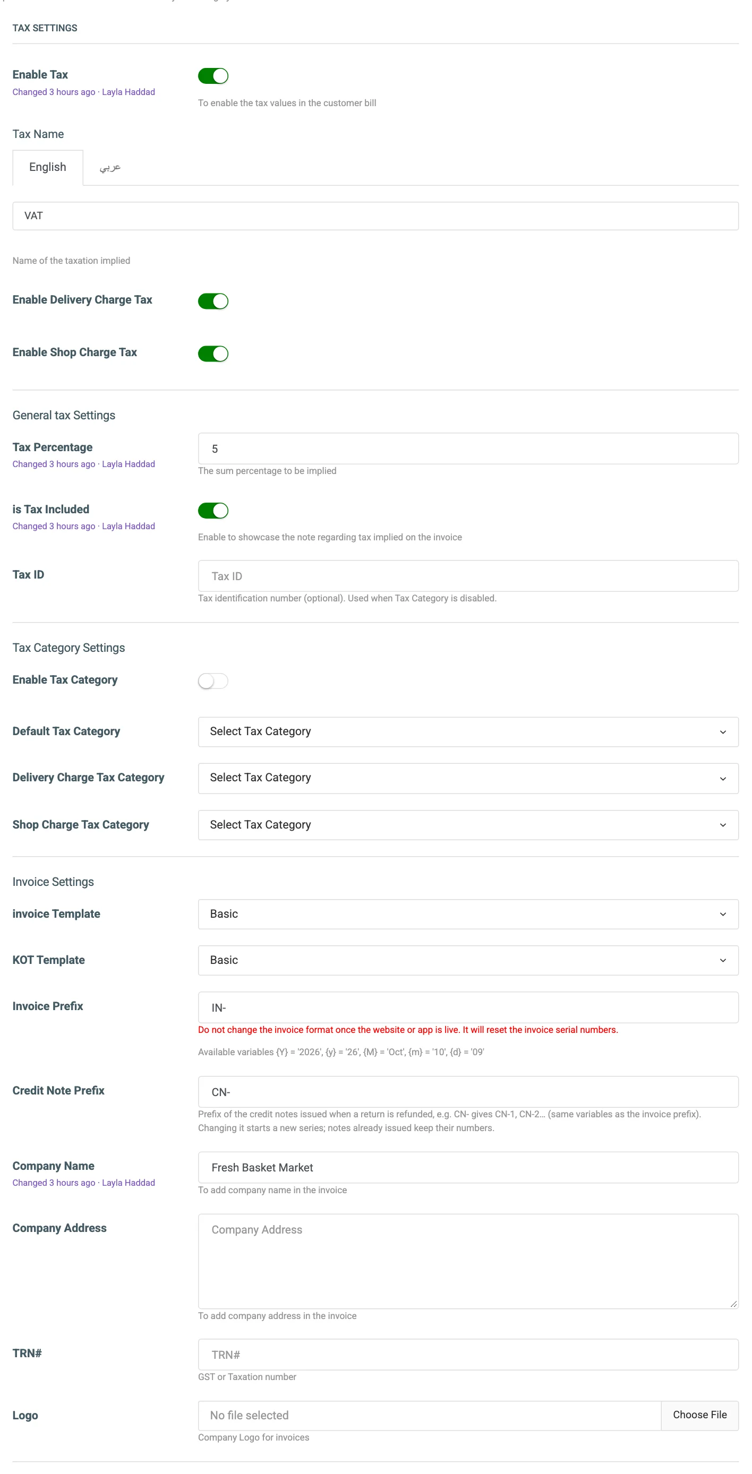752x1474 pixels.
Task: Click the 'Tax Category Settings' heading
Action: (x=69, y=648)
